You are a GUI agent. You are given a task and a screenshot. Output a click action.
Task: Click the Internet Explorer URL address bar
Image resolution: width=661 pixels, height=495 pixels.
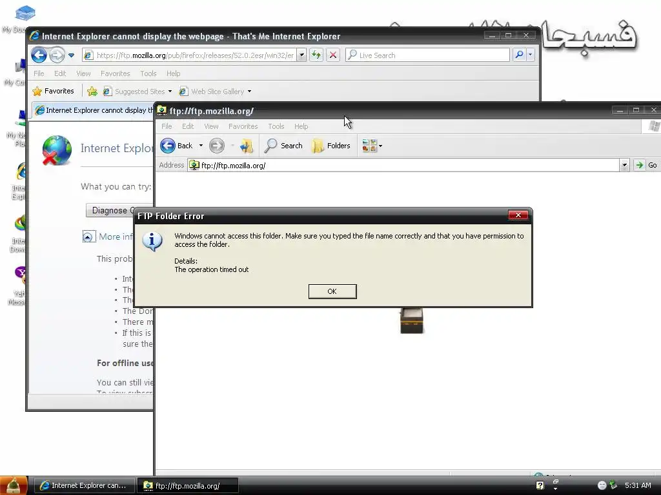point(190,55)
